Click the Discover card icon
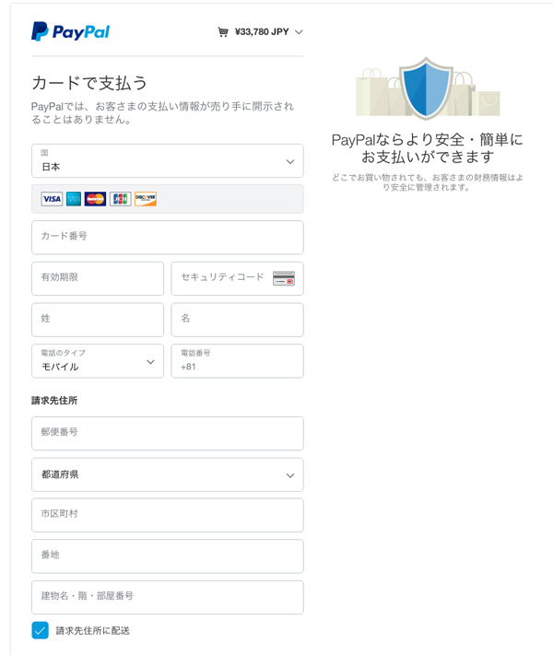Viewport: 553px width, 655px height. tap(146, 199)
